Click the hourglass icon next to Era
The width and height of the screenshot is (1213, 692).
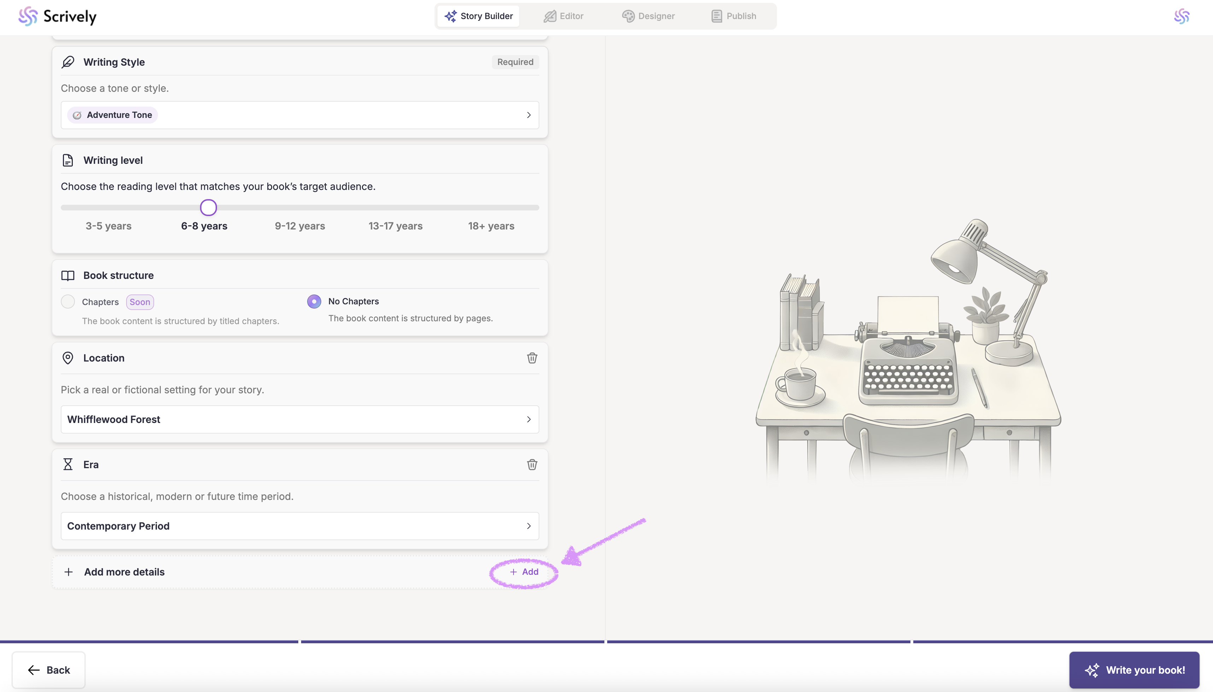point(68,464)
